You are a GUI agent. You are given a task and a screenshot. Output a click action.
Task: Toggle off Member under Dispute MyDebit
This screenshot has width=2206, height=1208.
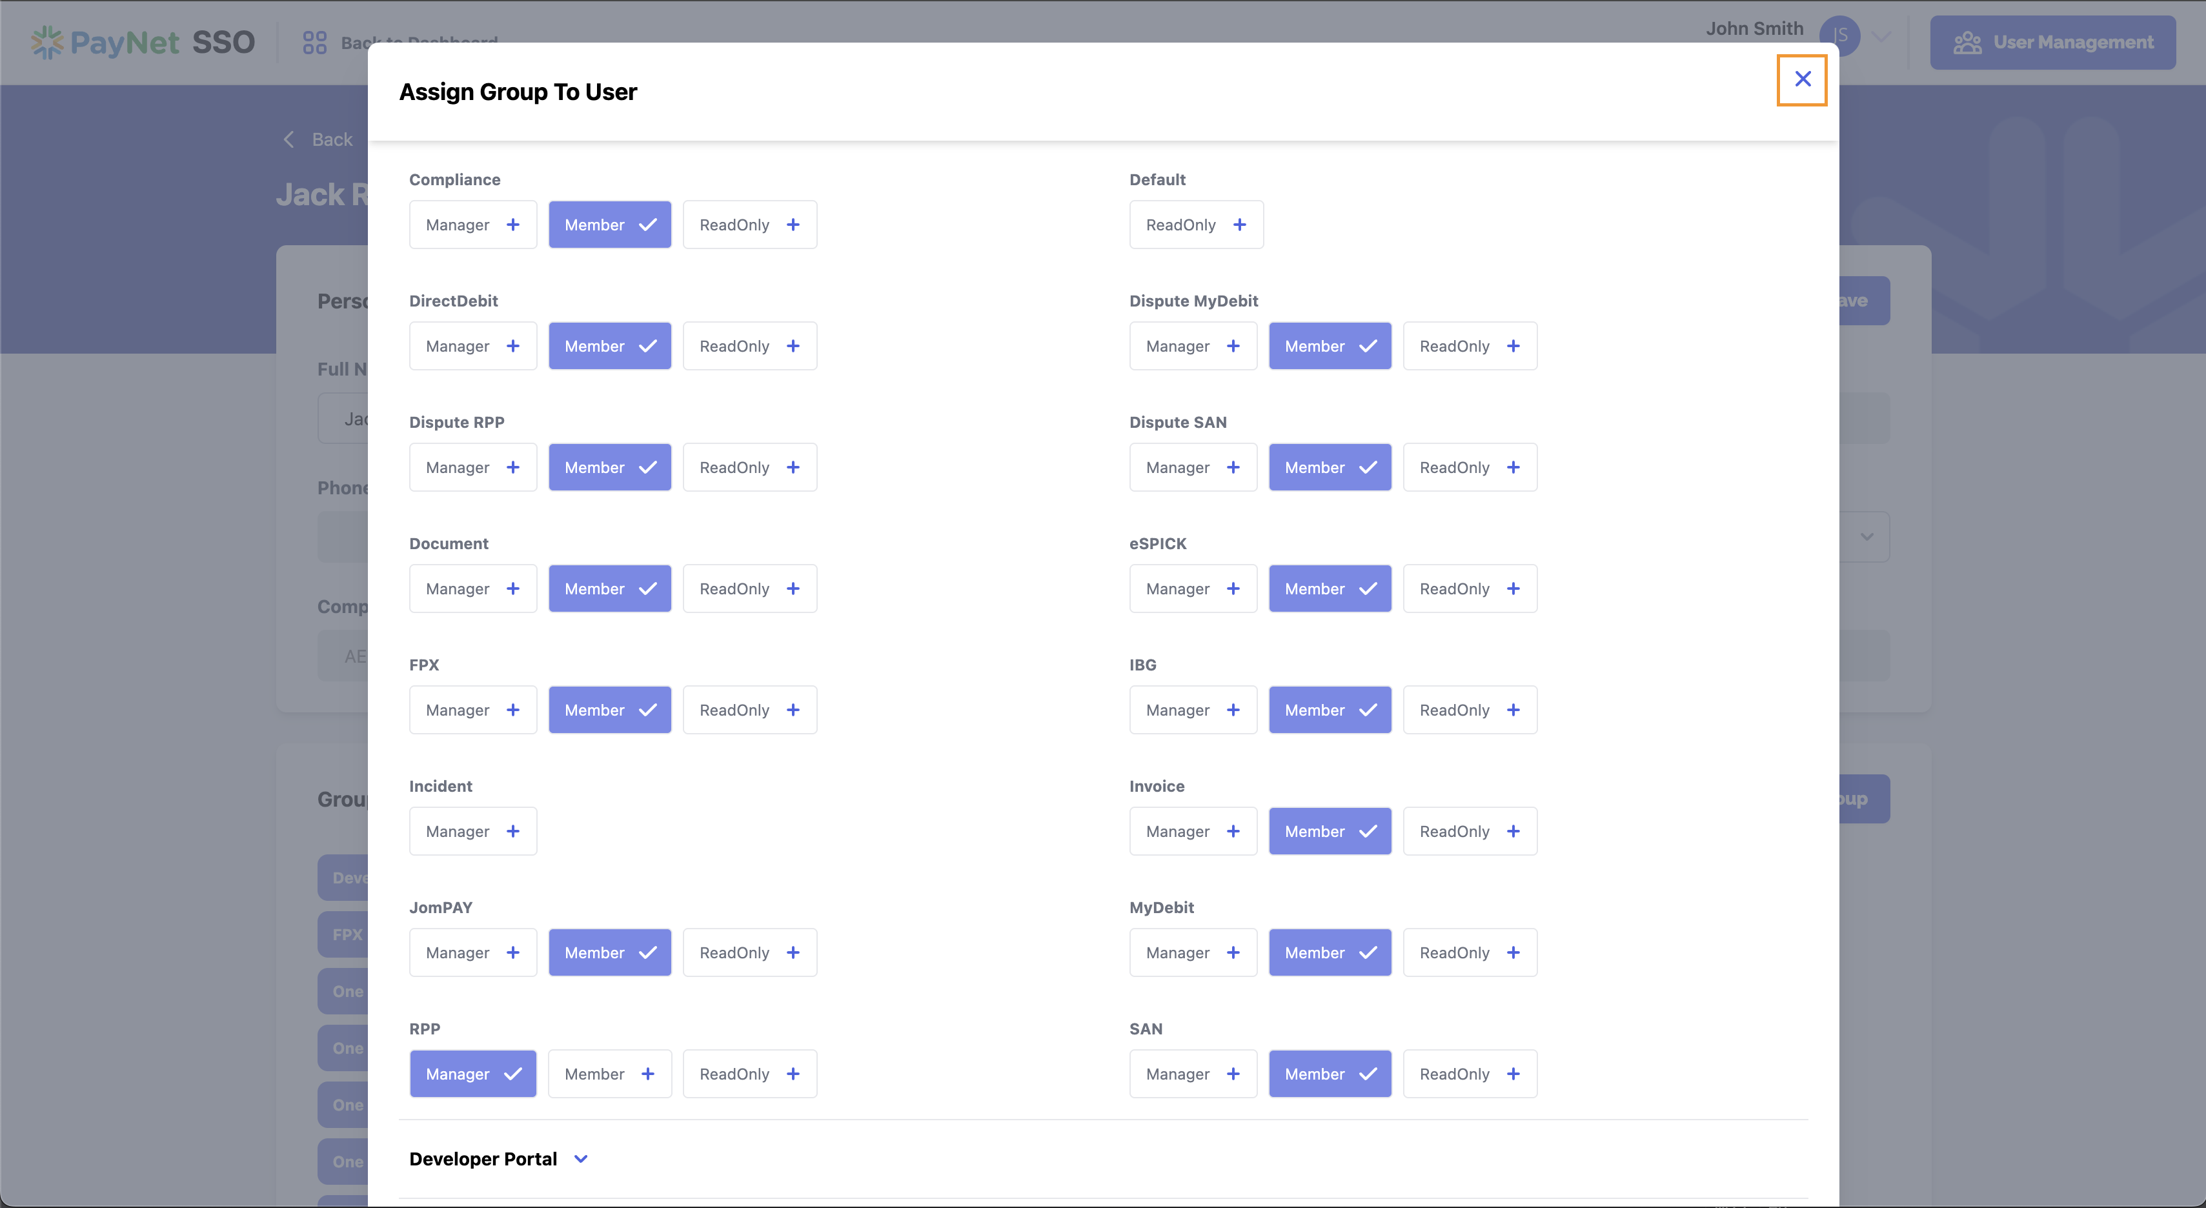pos(1330,346)
